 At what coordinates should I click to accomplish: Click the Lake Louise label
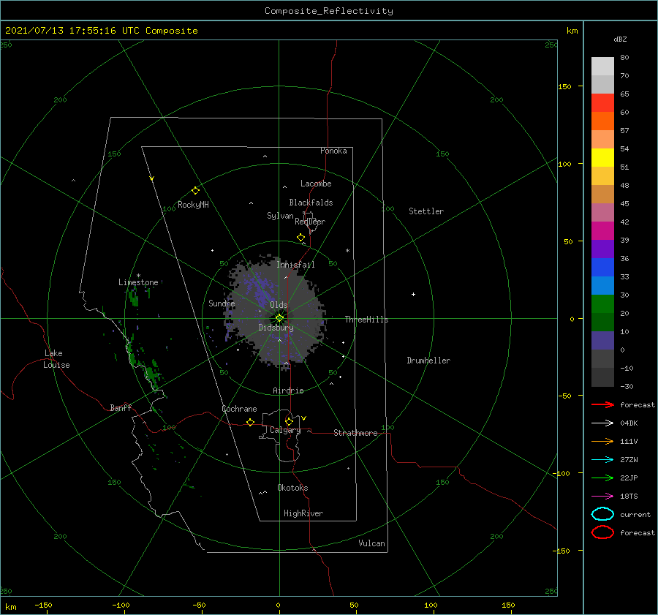tap(56, 359)
